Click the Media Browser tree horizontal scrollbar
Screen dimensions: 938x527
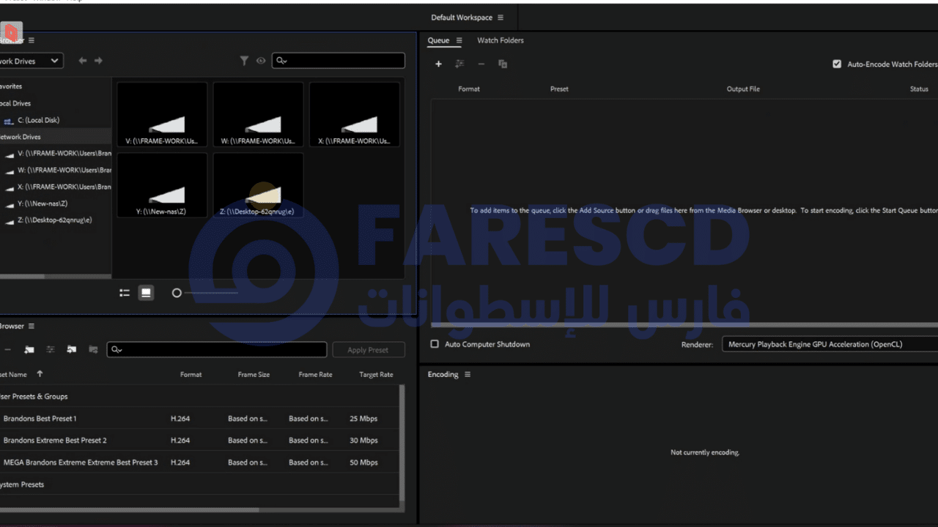22,277
